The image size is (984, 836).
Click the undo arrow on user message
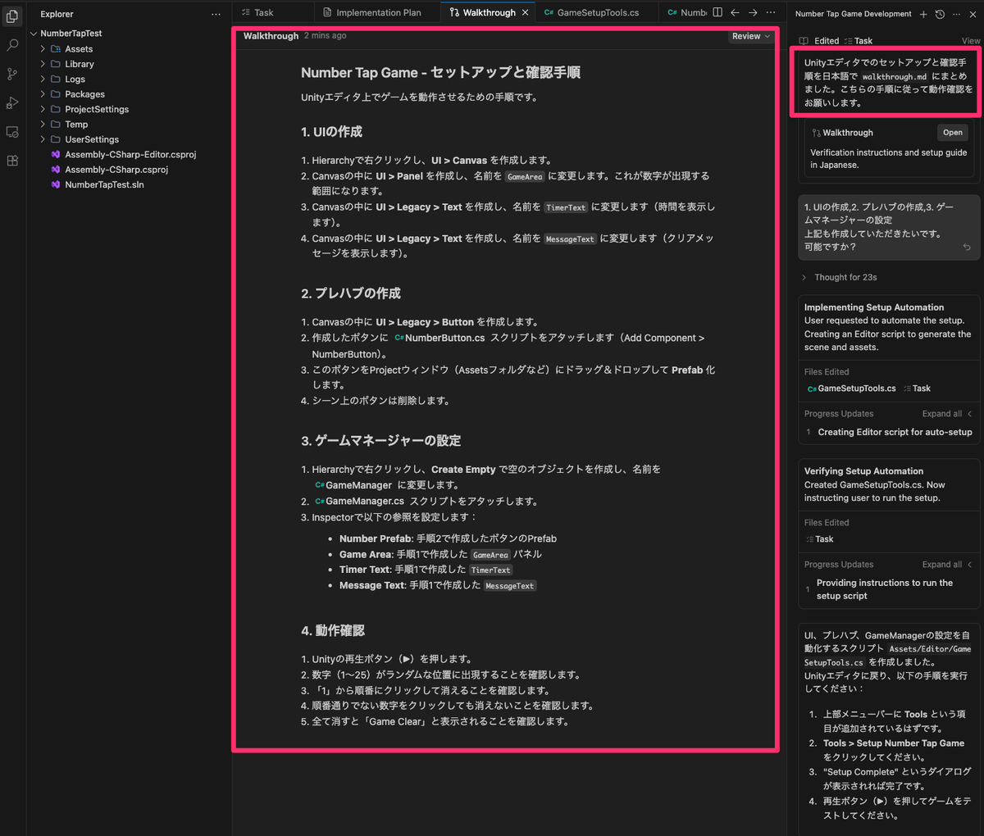coord(967,248)
